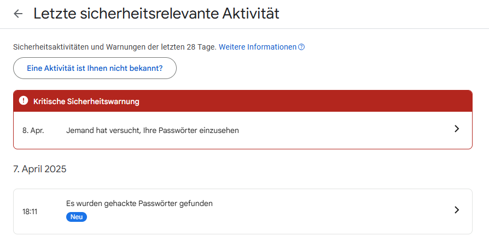Expand the hacked passwords entry chevron

coord(457,210)
